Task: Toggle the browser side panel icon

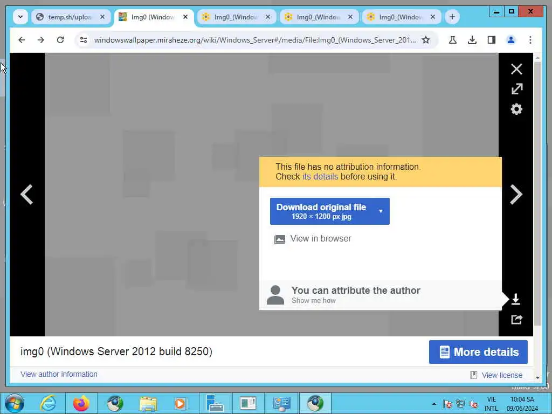Action: coord(492,40)
